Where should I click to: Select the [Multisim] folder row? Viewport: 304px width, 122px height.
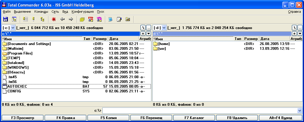[x=76, y=49]
